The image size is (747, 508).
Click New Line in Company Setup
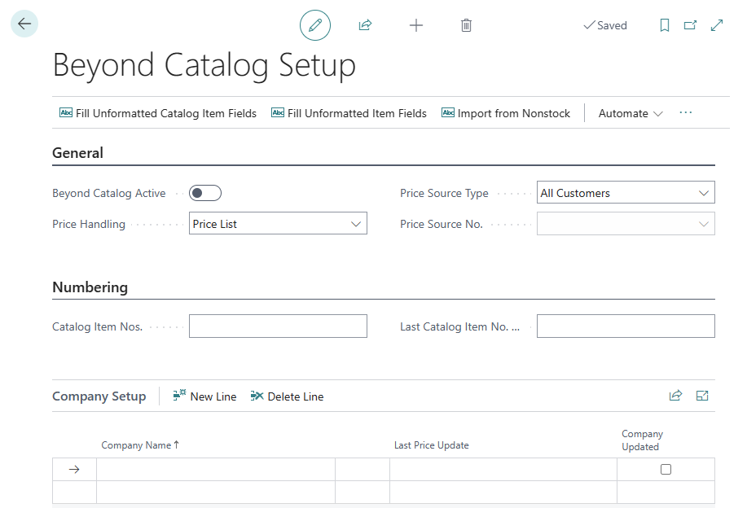pyautogui.click(x=204, y=396)
